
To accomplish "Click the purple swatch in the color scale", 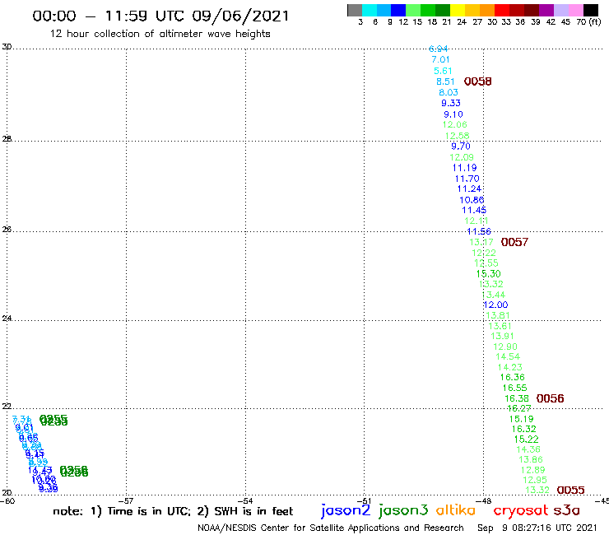I will pos(546,10).
